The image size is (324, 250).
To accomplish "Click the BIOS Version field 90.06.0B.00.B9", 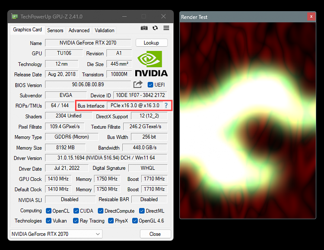I will click(88, 85).
